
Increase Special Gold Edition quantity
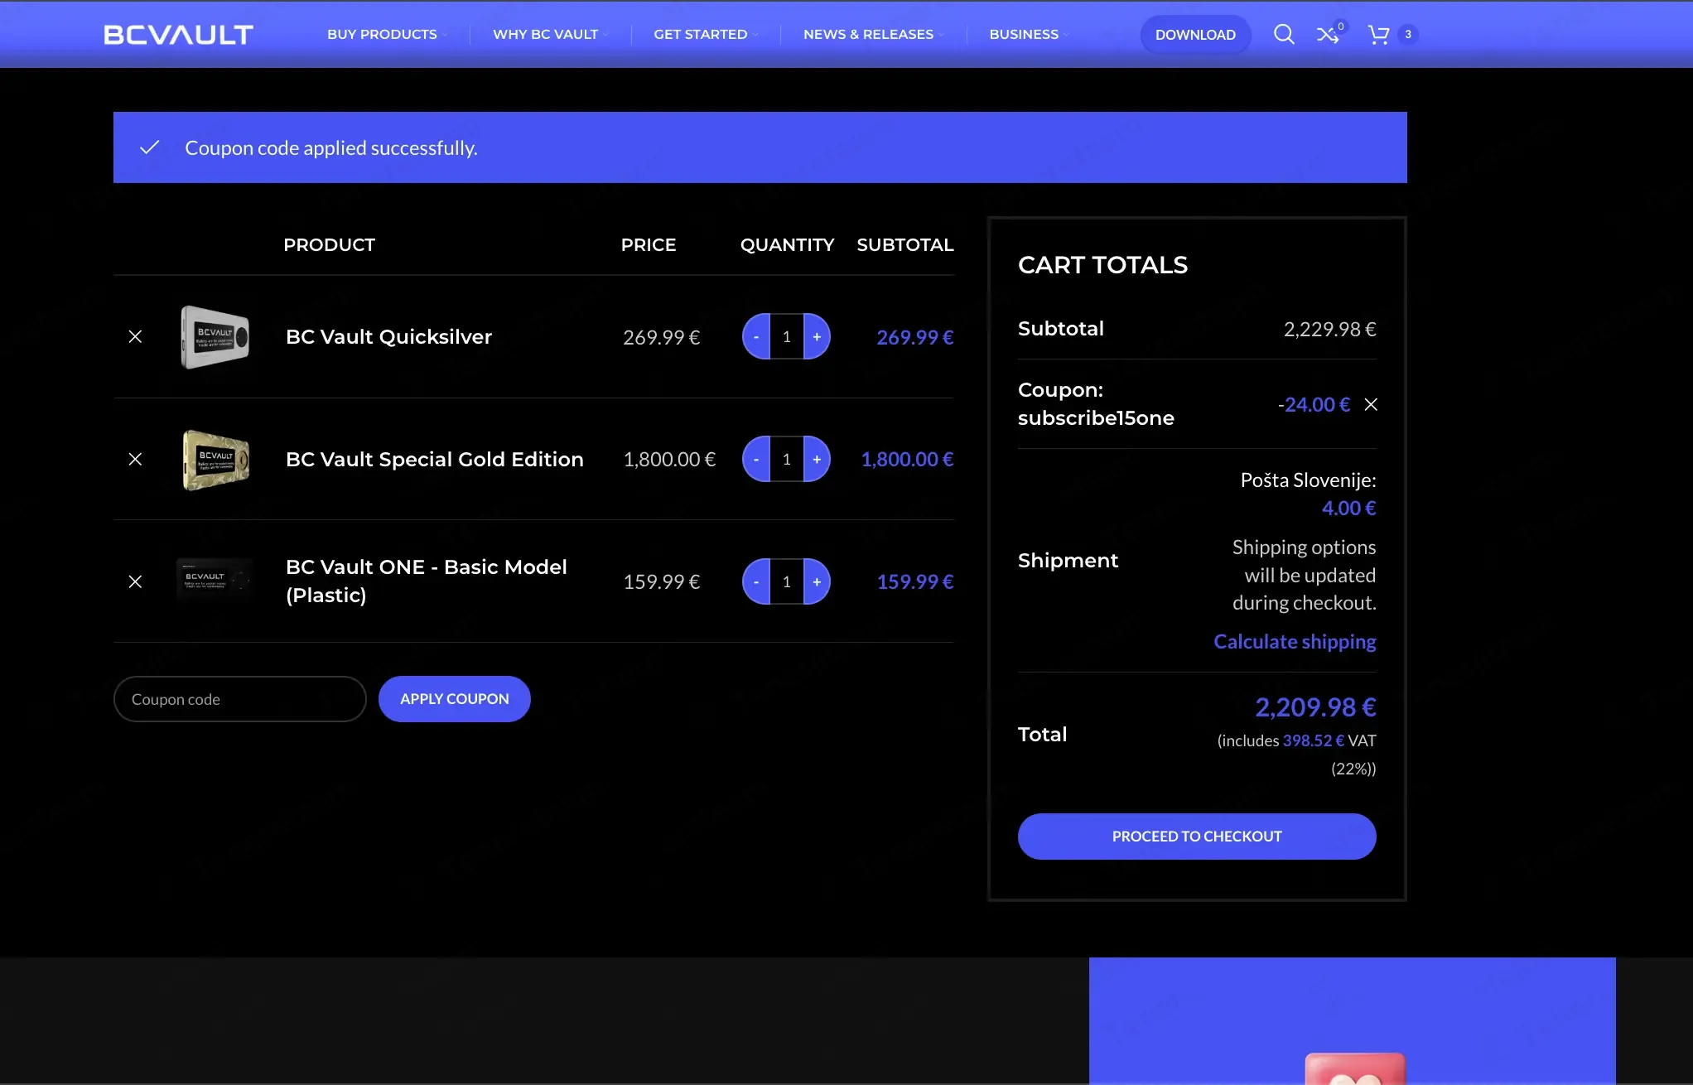[817, 459]
